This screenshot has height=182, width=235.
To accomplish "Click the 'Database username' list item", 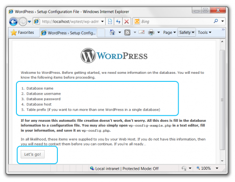I will click(x=44, y=94).
